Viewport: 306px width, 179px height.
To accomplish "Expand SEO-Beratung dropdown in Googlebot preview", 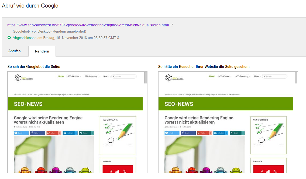I will 92,76.
